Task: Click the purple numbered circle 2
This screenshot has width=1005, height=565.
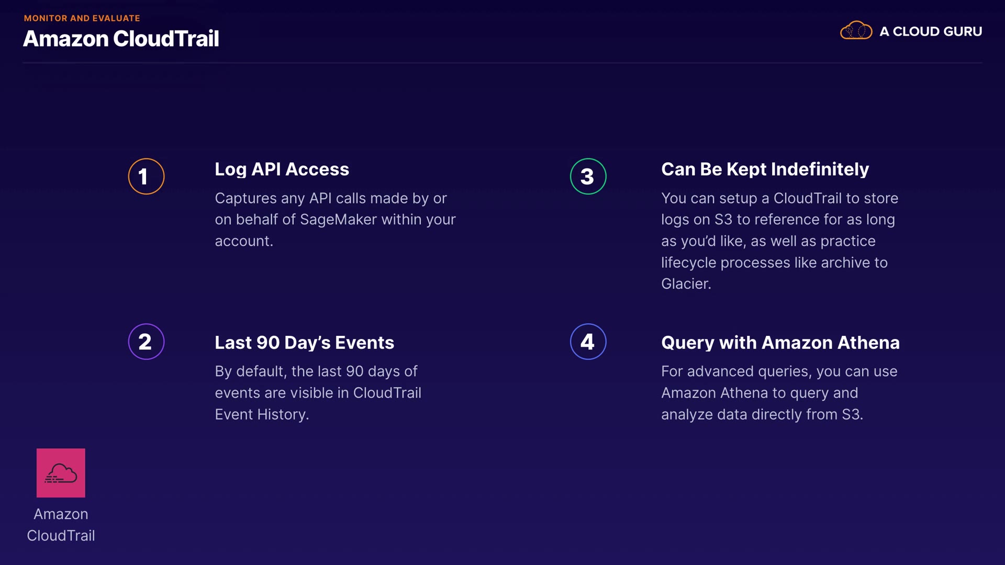Action: [x=146, y=342]
